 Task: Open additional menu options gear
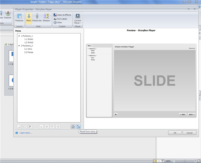[x=73, y=127]
